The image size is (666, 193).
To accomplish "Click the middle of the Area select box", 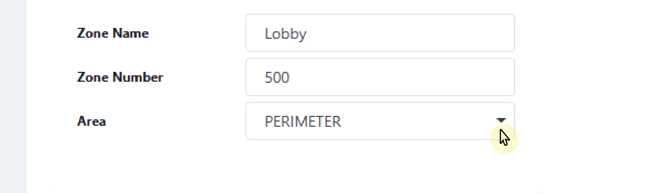I will (x=380, y=121).
